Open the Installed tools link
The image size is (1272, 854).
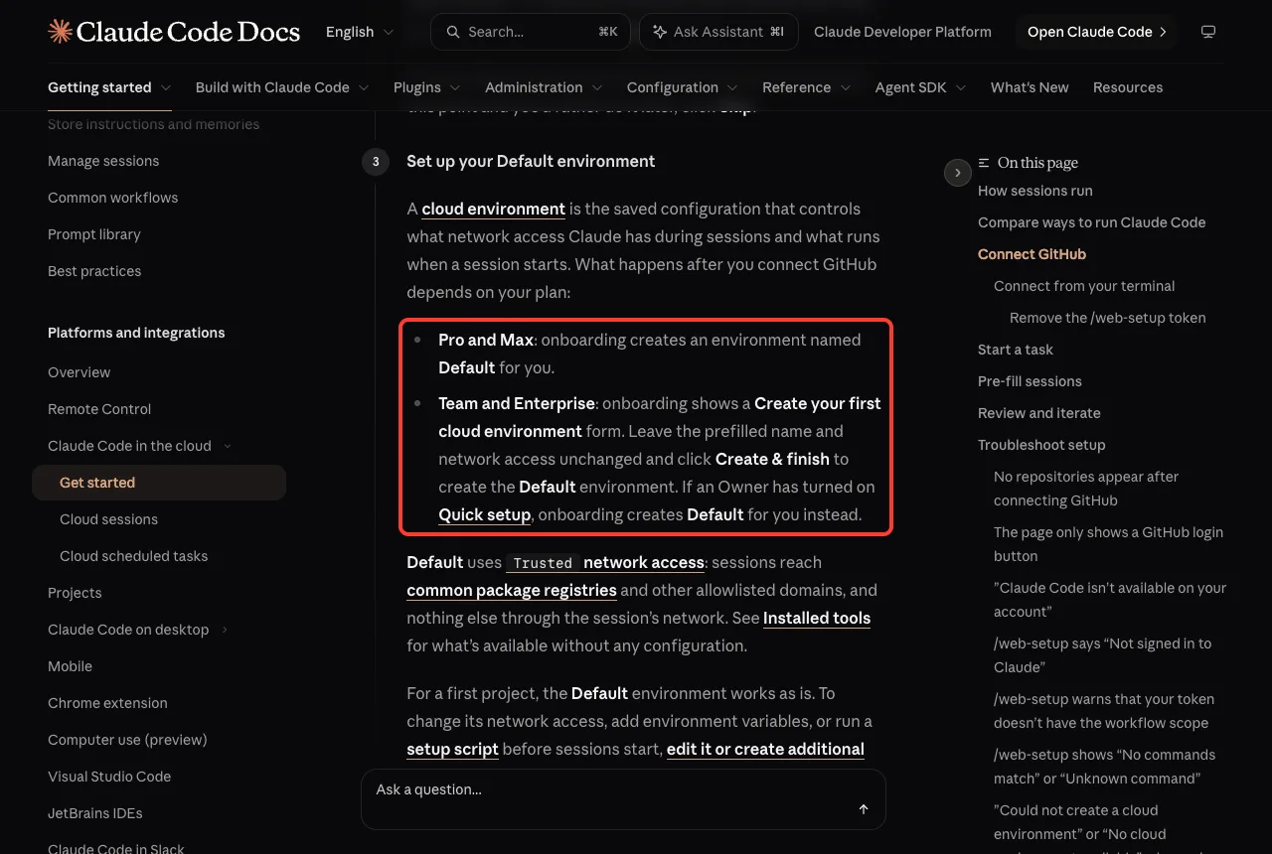point(817,618)
